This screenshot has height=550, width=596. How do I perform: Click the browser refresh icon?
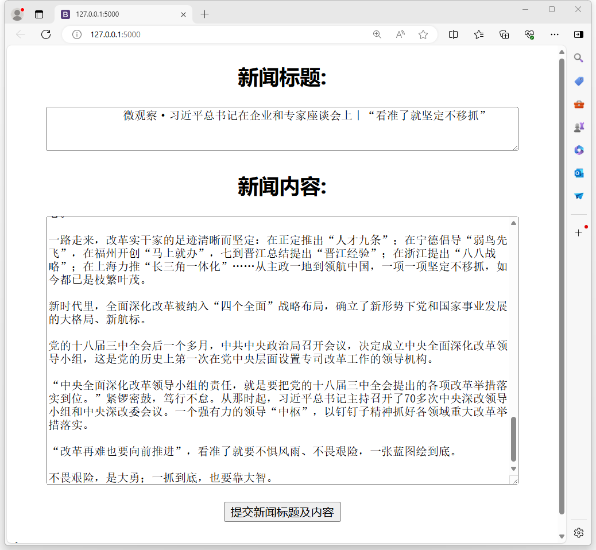[x=46, y=34]
